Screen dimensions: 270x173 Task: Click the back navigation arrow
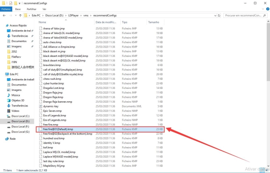[x=4, y=15]
